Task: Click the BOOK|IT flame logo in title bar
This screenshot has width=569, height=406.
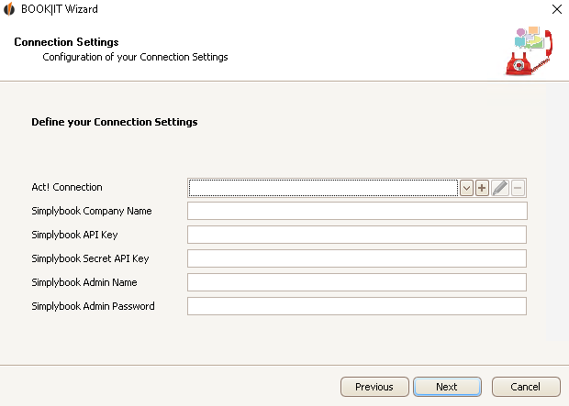Action: (9, 8)
